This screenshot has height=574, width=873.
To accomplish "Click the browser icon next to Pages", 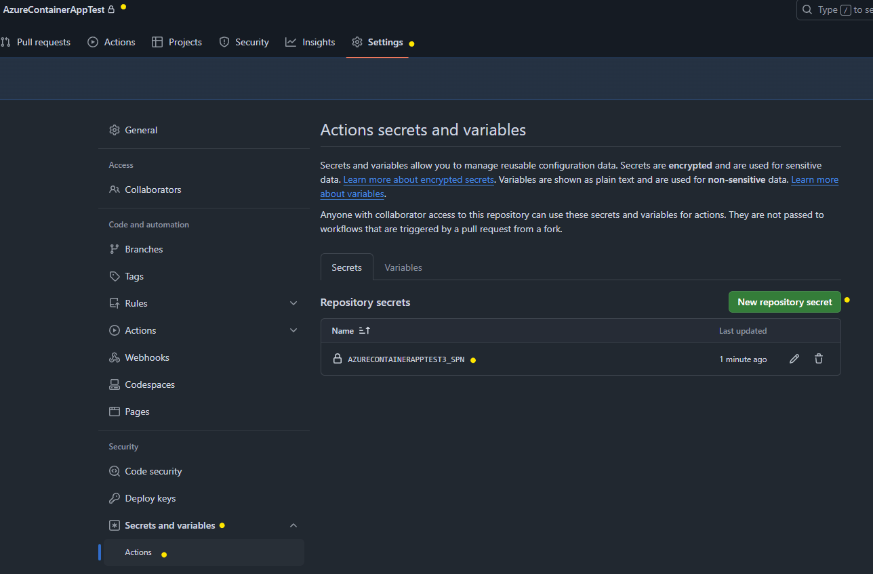I will 115,412.
